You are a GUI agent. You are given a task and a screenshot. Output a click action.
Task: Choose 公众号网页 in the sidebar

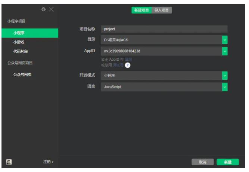click(22, 74)
